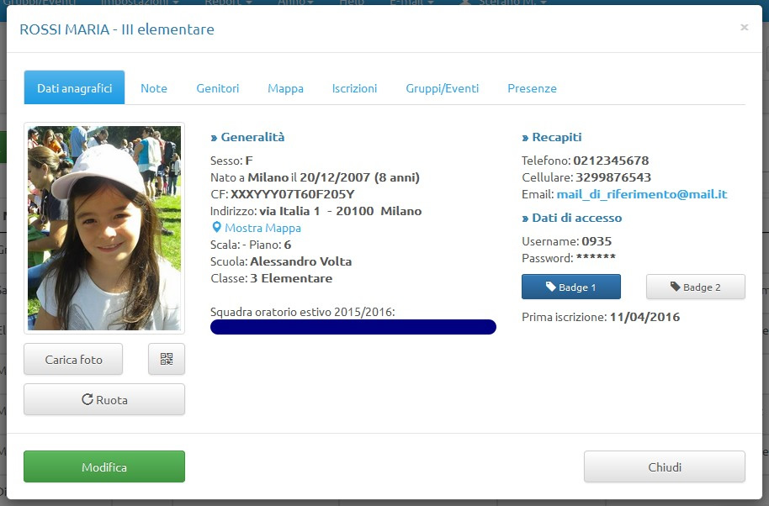
Task: Rotate photo with the Ruota button
Action: 104,399
